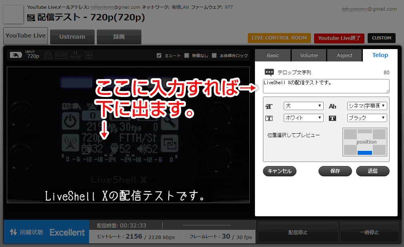Select the bottom-center blue telop position
Viewport: 404px width, 247px height.
[x=364, y=152]
